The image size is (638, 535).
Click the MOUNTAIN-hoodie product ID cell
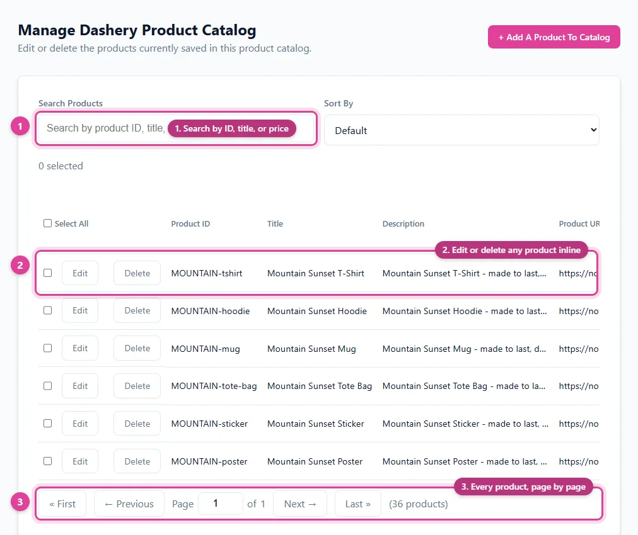coord(211,311)
